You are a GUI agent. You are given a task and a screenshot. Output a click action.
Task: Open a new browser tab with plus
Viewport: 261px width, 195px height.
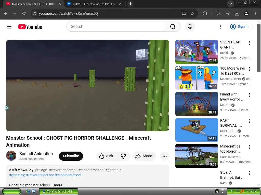pyautogui.click(x=130, y=4)
